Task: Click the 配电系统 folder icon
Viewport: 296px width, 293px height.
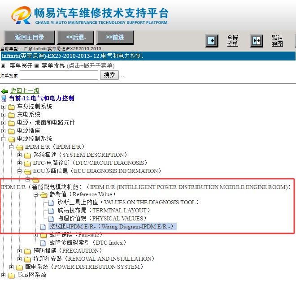Action: click(19, 267)
